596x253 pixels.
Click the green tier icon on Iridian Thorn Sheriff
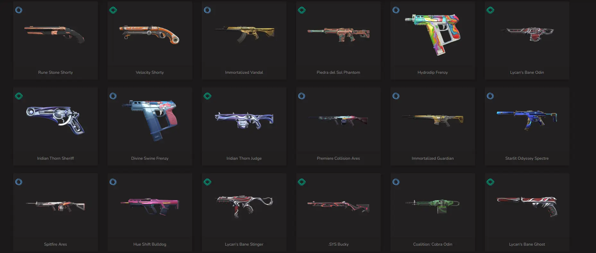click(19, 96)
